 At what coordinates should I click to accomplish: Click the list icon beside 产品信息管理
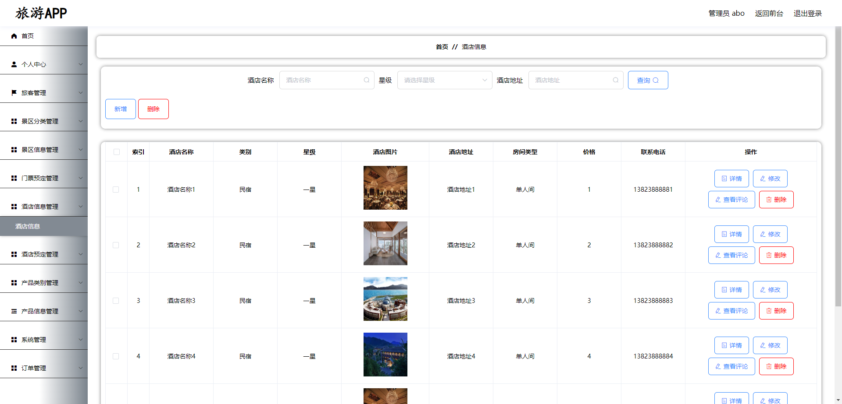click(x=14, y=311)
